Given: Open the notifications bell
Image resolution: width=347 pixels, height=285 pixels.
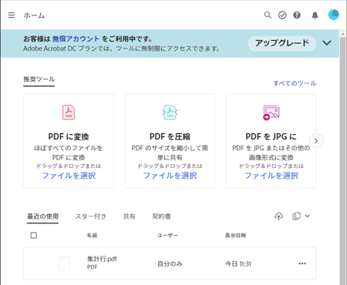Looking at the screenshot, I should coord(315,15).
